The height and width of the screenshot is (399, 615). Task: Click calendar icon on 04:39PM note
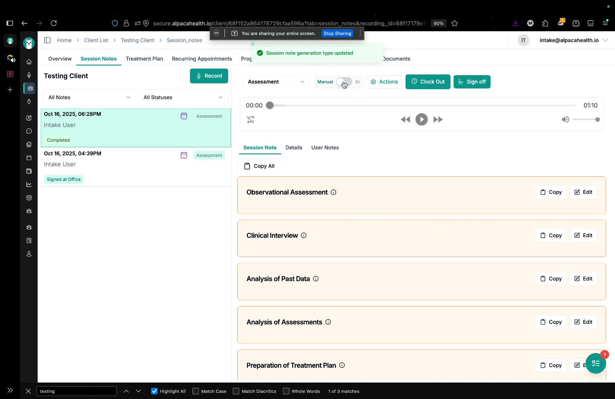[x=184, y=155]
